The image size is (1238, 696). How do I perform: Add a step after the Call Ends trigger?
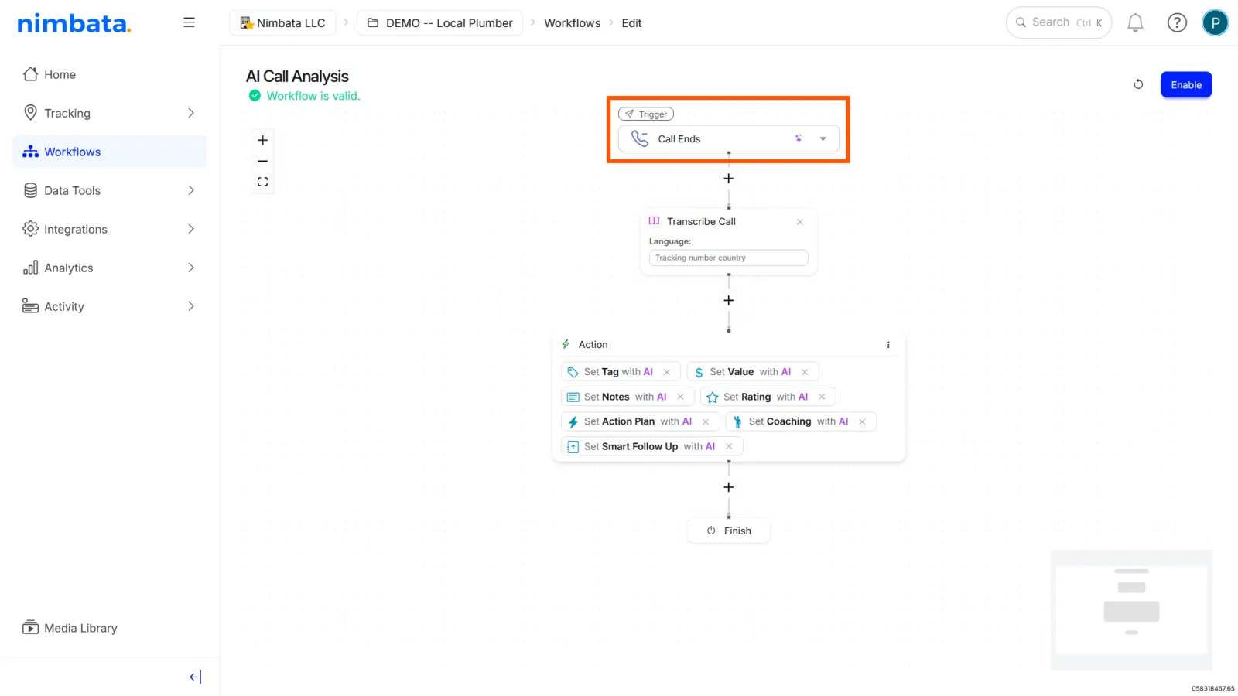click(728, 179)
